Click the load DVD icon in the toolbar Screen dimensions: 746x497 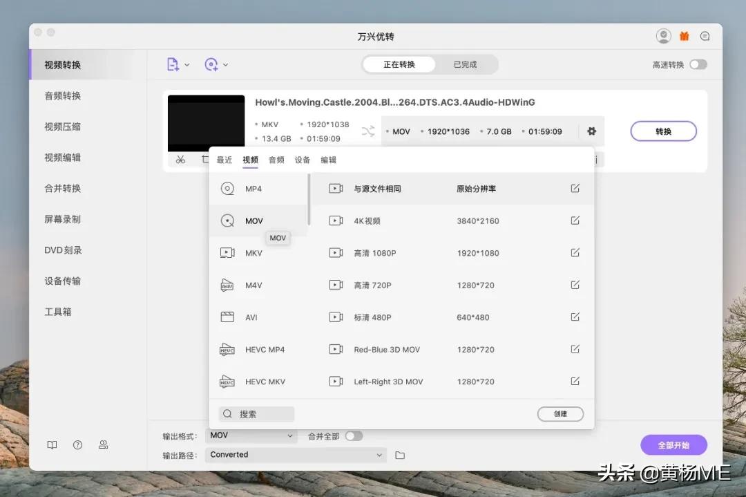211,63
